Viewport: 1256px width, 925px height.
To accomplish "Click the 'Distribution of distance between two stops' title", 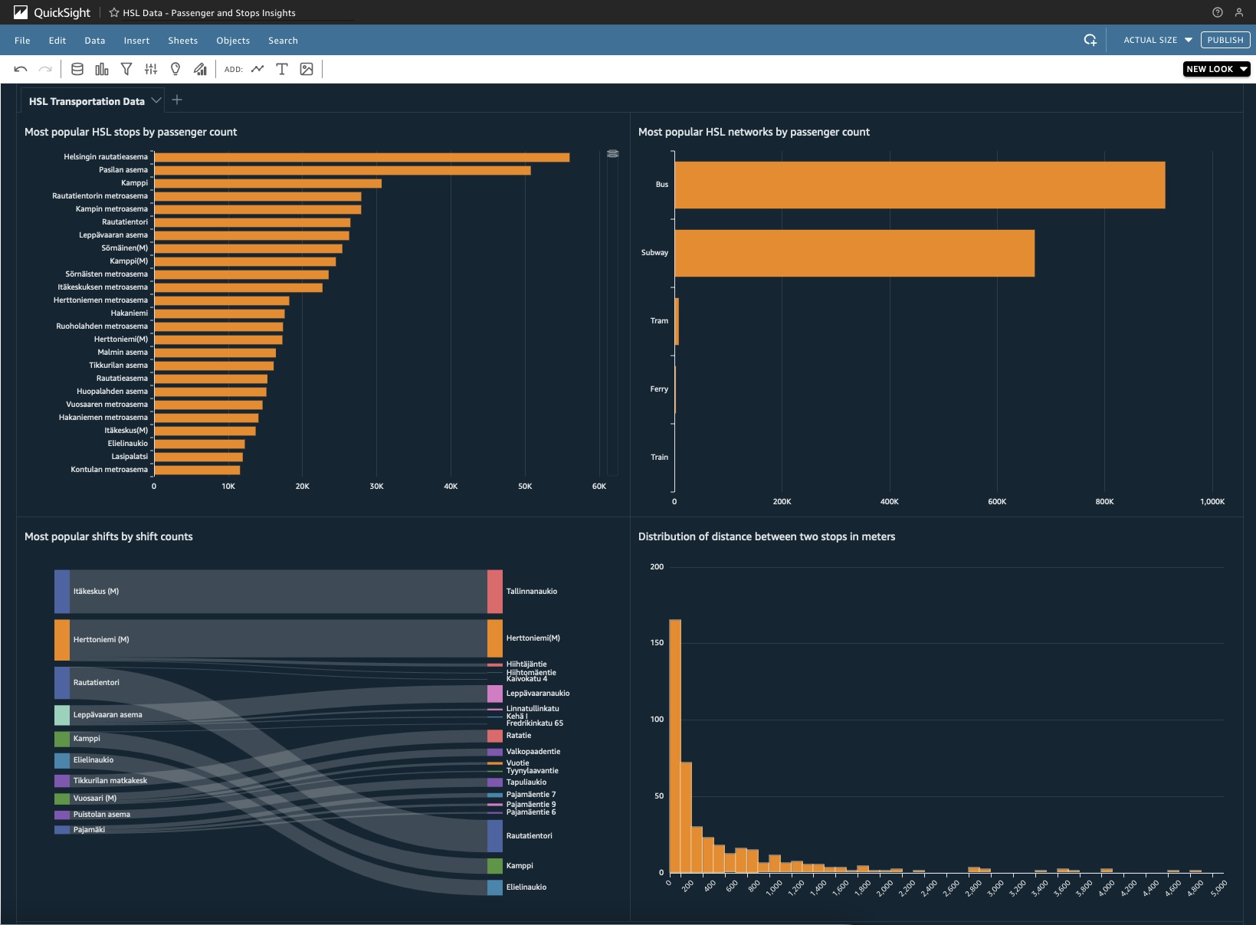I will [x=766, y=536].
